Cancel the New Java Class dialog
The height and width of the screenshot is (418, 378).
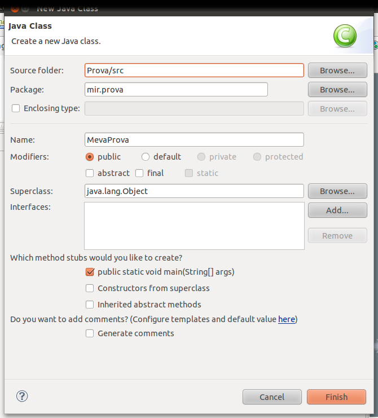click(272, 397)
